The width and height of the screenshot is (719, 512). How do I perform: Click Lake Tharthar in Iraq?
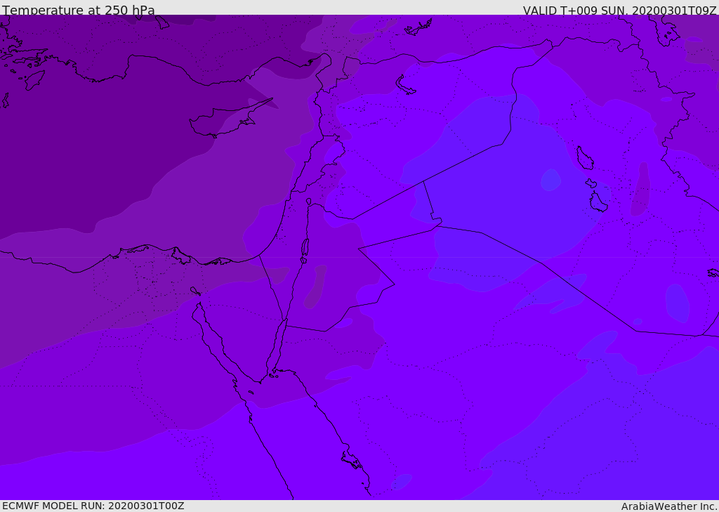pos(584,158)
